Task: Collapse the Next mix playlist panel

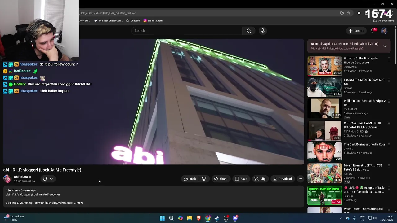Action: click(x=385, y=46)
